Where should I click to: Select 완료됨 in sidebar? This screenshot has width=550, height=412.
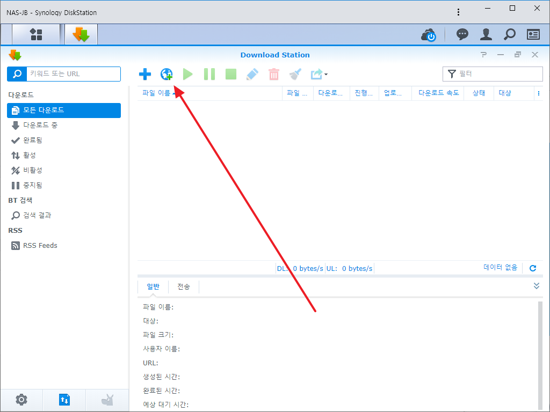click(64, 140)
